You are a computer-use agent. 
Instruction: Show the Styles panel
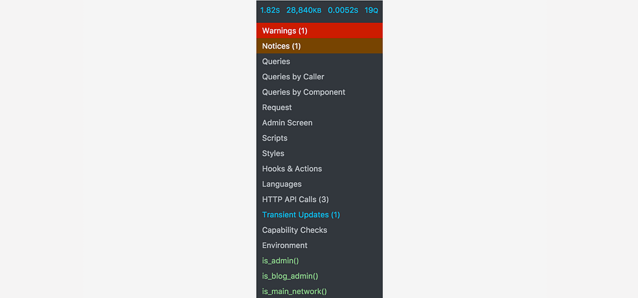click(x=320, y=154)
